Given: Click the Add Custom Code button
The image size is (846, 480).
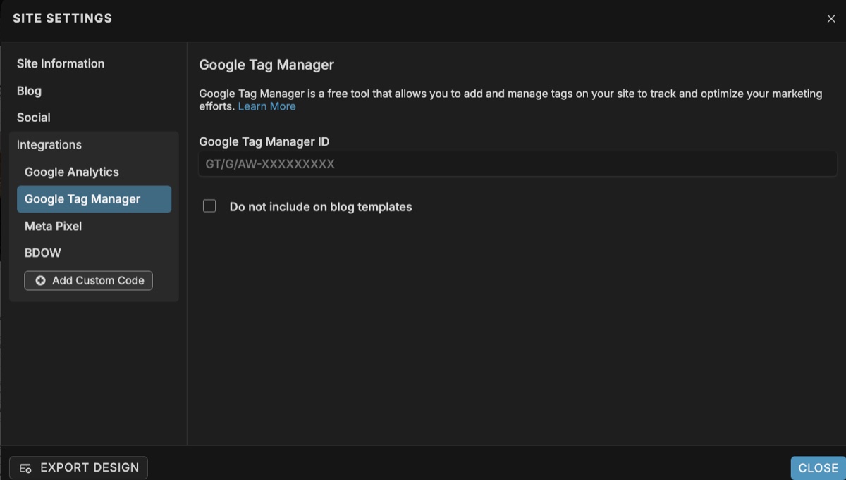Looking at the screenshot, I should pos(88,280).
